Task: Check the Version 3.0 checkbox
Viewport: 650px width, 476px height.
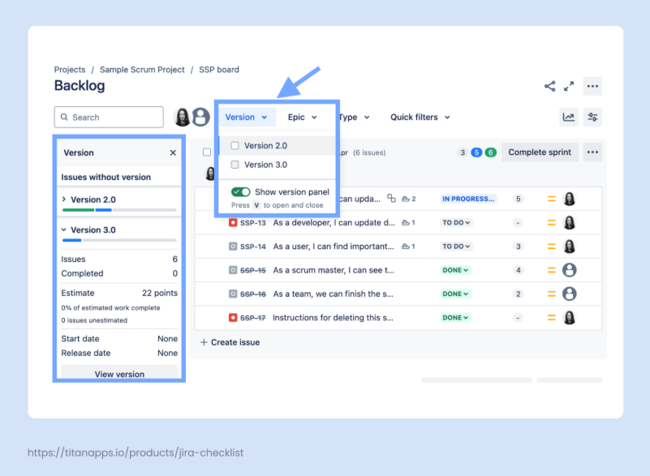Action: tap(235, 165)
